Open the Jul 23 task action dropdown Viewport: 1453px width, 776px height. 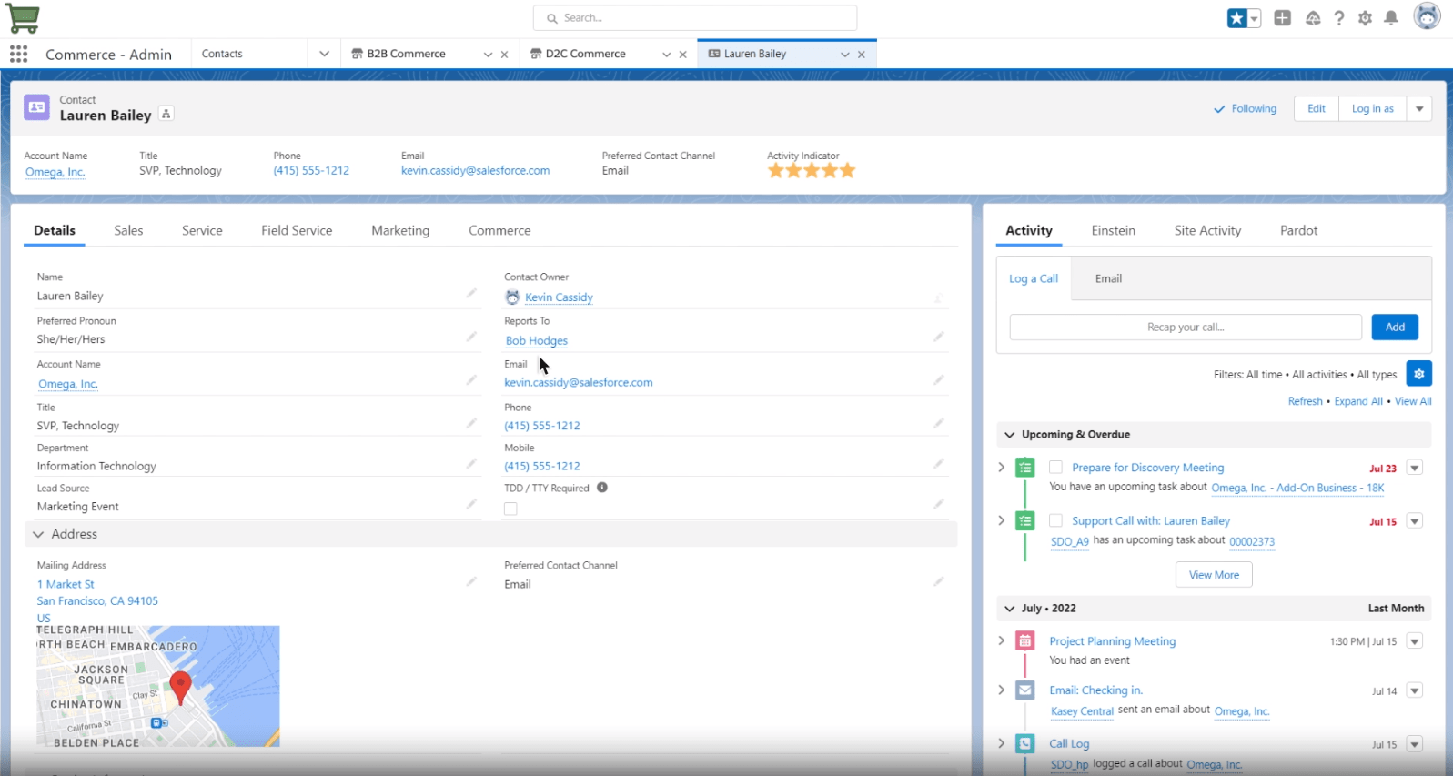click(1415, 468)
